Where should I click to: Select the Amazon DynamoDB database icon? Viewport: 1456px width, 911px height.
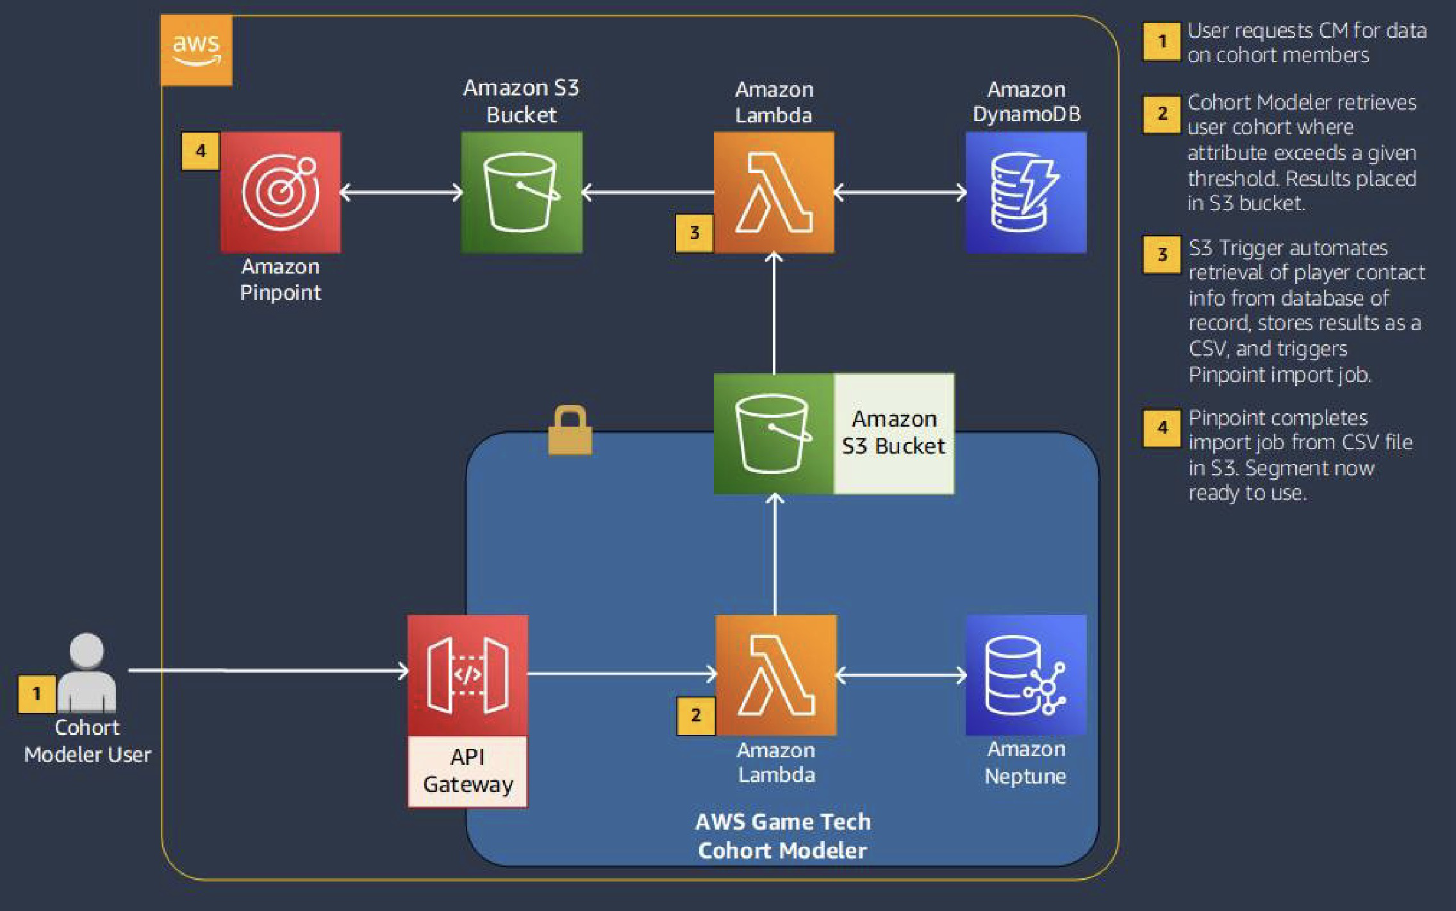click(x=1025, y=192)
